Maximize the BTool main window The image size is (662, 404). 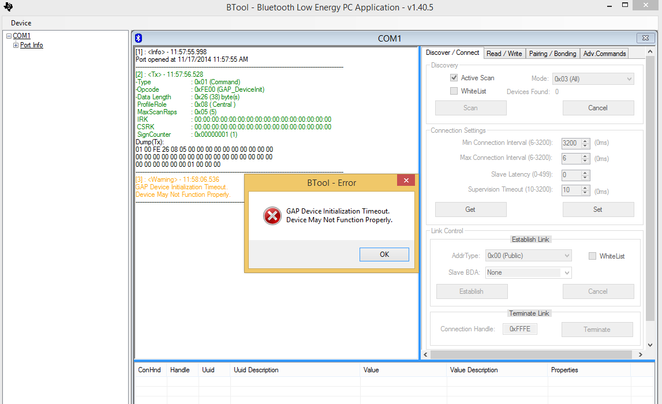coord(625,5)
